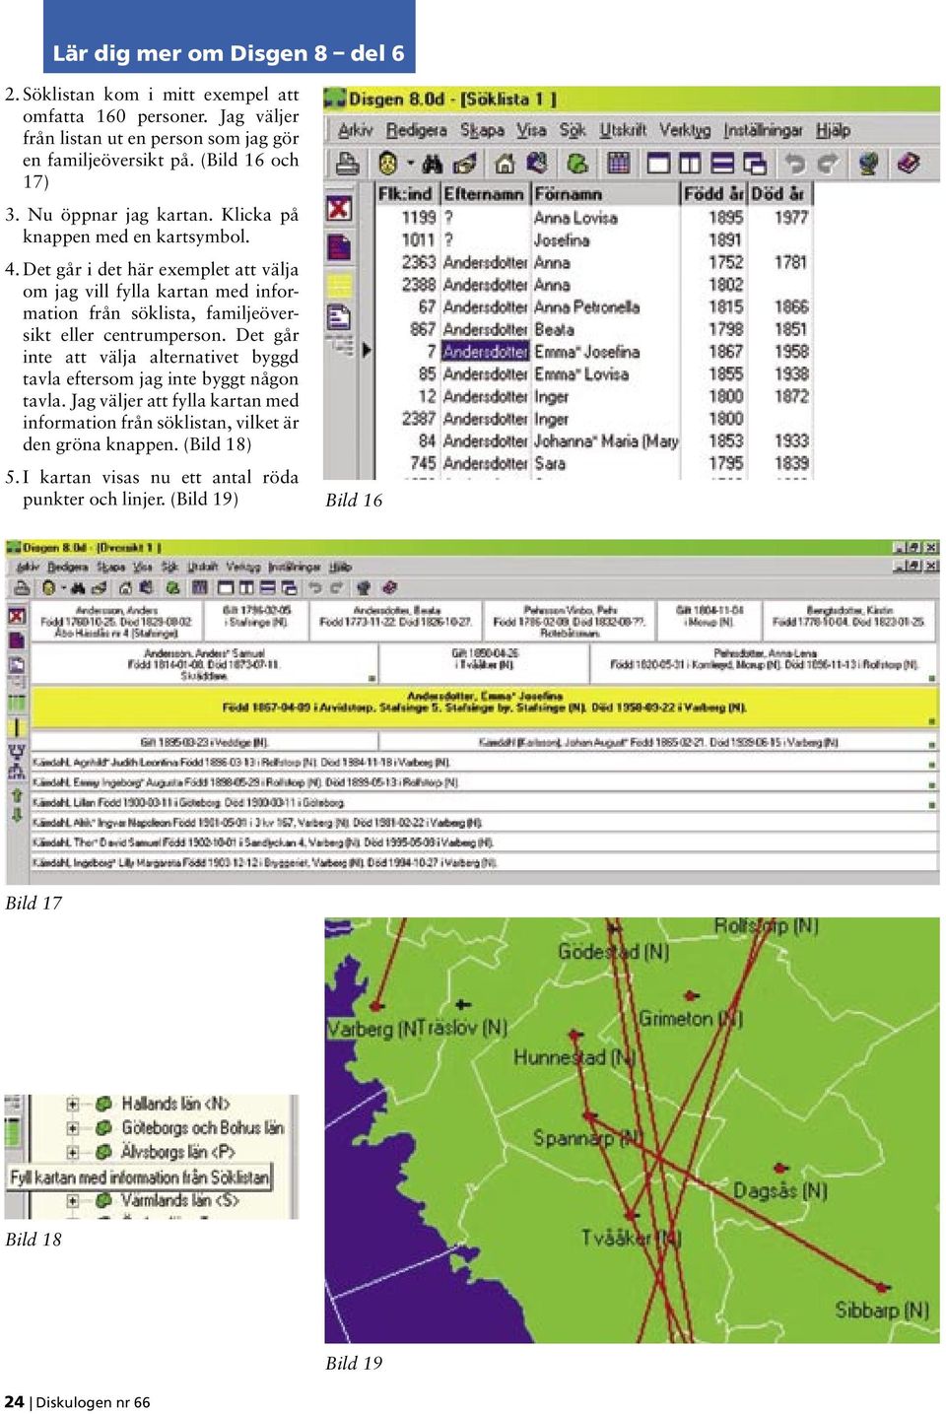Click the Andersson, Anders Samuel parent box
The width and height of the screenshot is (946, 1414).
click(204, 664)
